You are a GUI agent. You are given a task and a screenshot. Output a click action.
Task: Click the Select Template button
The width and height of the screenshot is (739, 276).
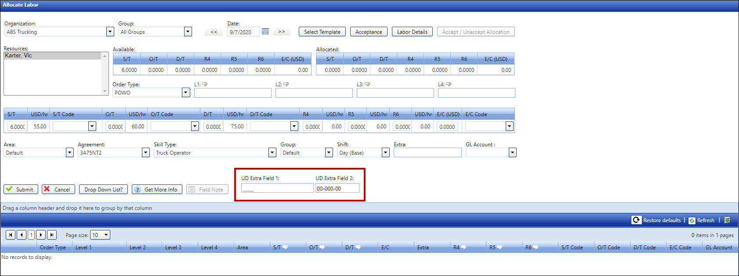click(x=322, y=32)
